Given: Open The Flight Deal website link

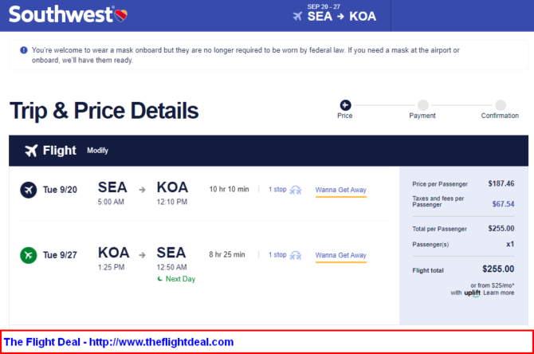Looking at the screenshot, I should tap(119, 342).
